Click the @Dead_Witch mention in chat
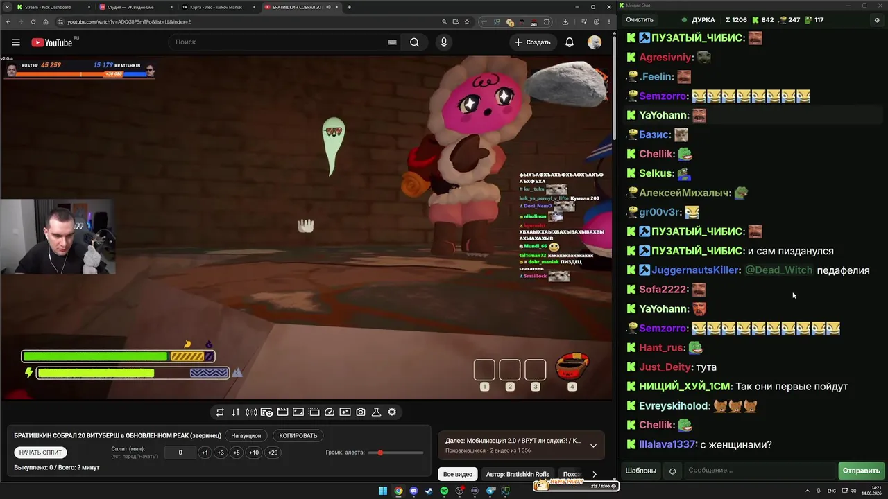Image resolution: width=888 pixels, height=499 pixels. (778, 270)
